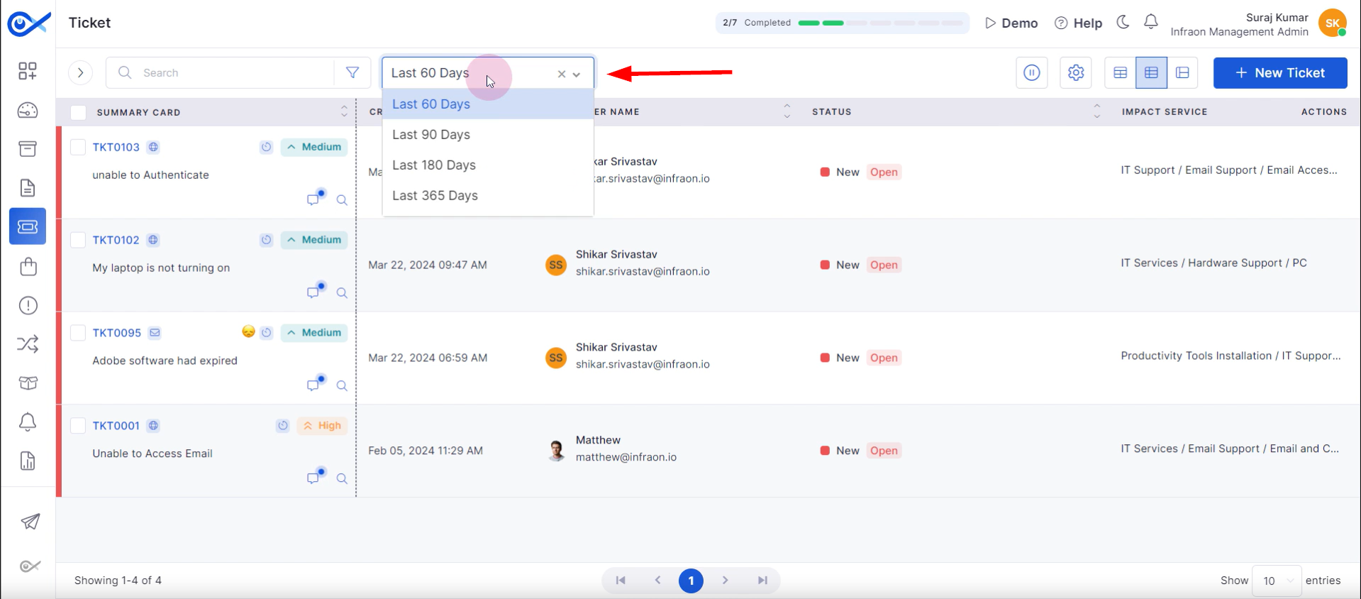Open the TKT0102 ticket link
The height and width of the screenshot is (599, 1361).
tap(116, 240)
